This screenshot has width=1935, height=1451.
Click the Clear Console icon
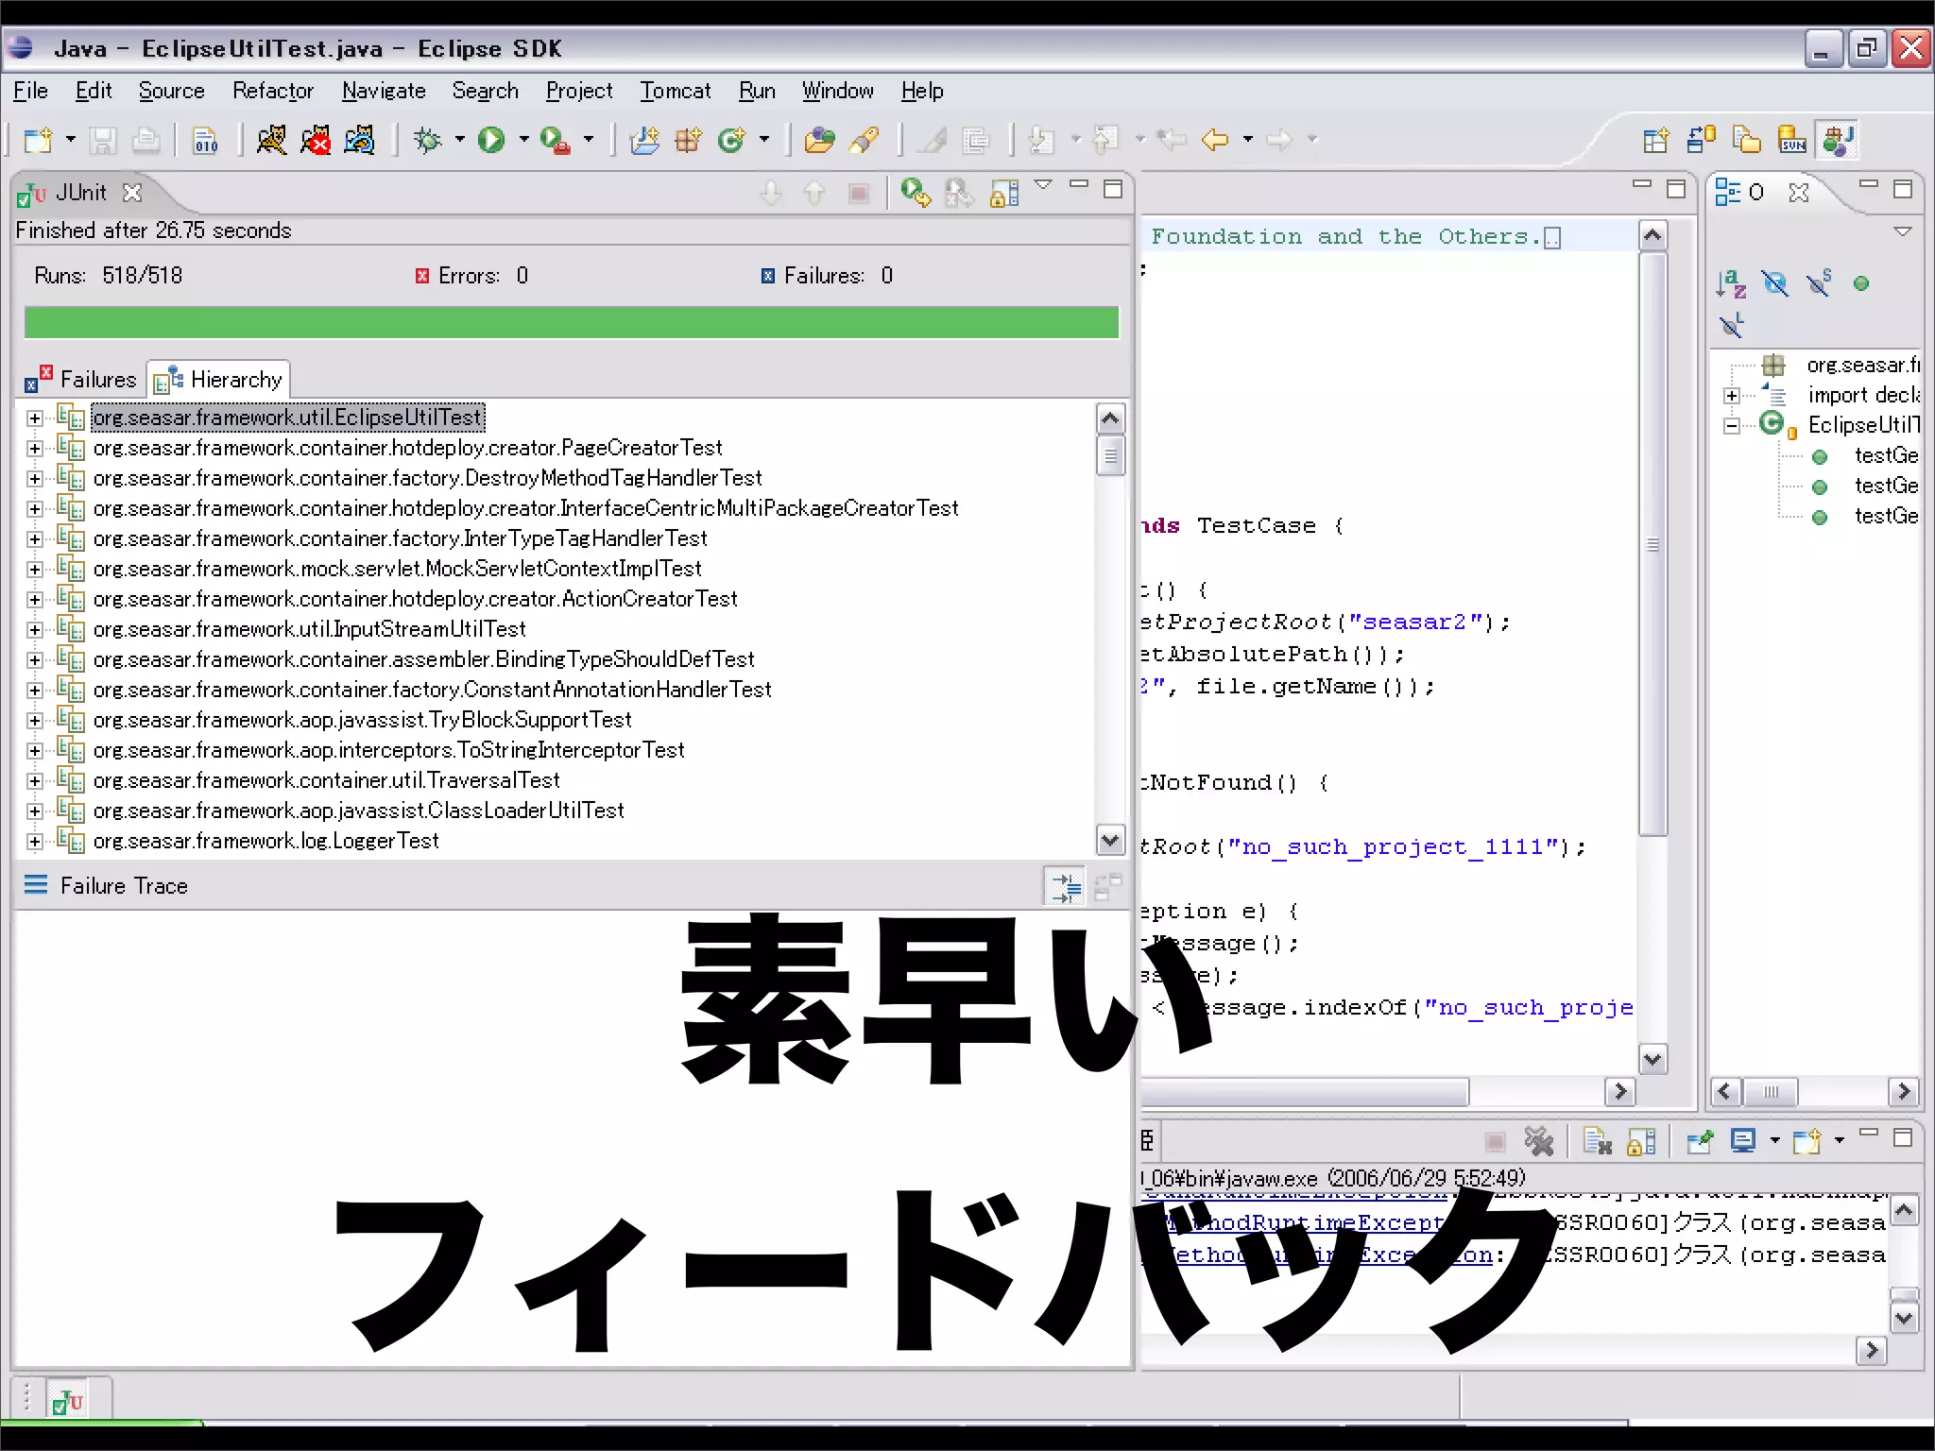[1597, 1141]
